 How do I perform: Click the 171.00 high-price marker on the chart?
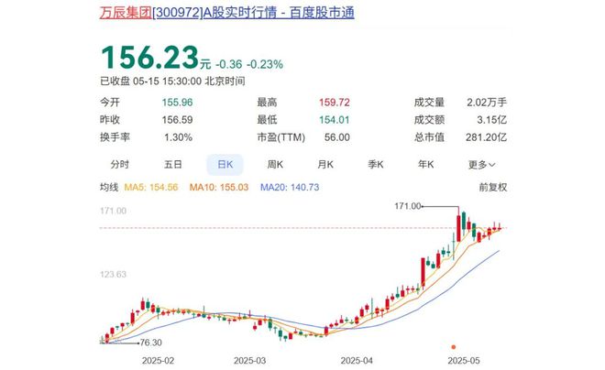click(x=407, y=206)
